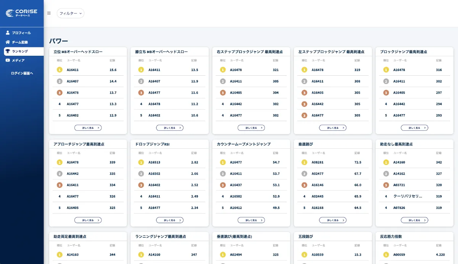This screenshot has height=264, width=458.
Task: Open the フィルター dropdown
Action: tap(71, 13)
